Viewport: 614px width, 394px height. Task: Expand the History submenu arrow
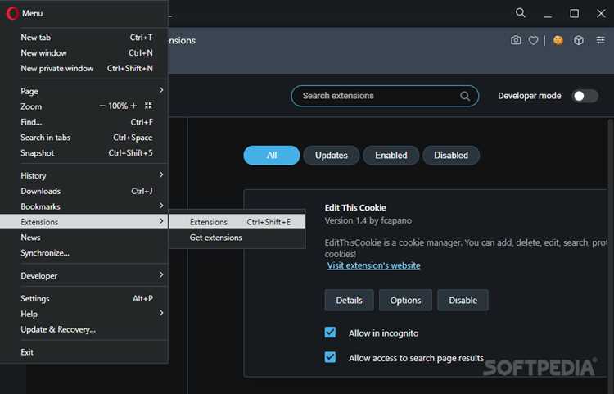tap(161, 174)
